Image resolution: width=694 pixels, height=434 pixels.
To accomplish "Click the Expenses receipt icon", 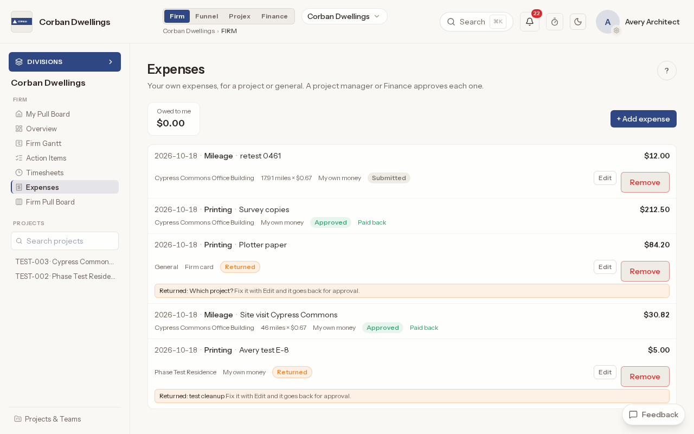I will click(19, 187).
